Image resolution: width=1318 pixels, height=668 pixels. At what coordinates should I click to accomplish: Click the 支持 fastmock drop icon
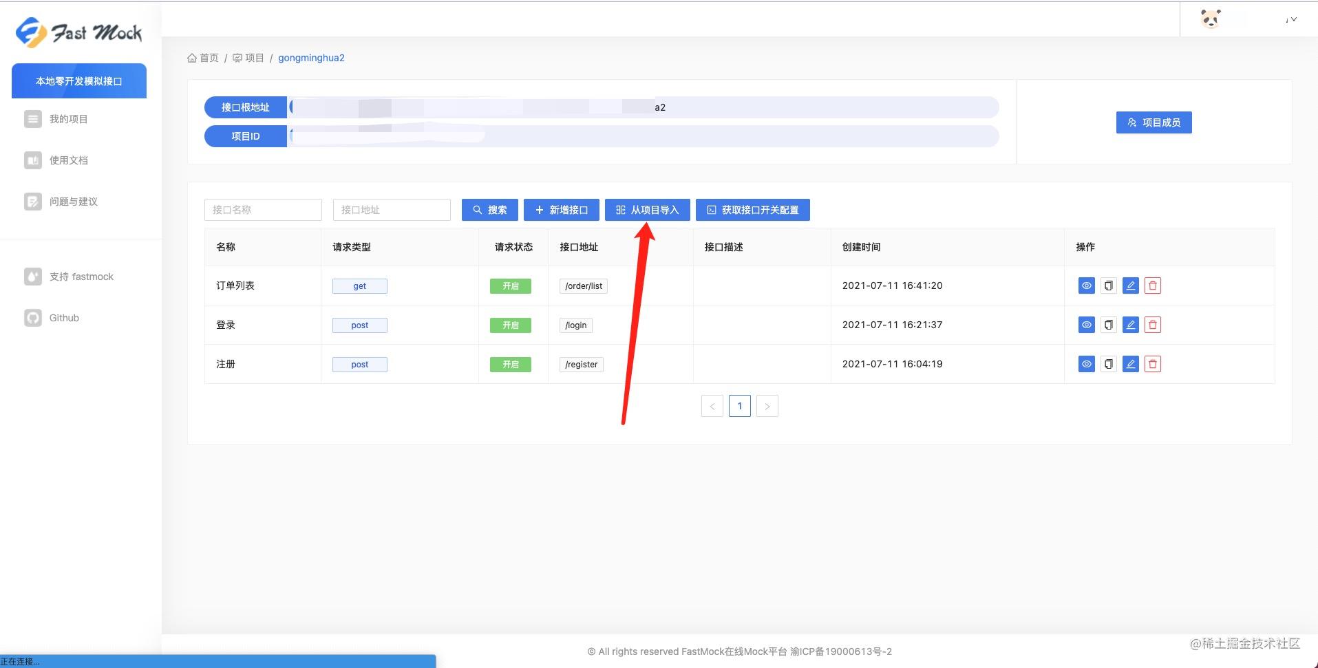33,277
